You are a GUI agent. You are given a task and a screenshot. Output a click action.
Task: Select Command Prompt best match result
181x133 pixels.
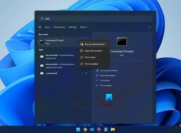(64, 42)
